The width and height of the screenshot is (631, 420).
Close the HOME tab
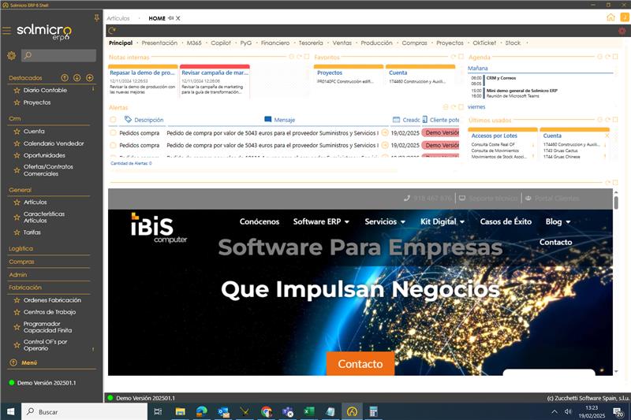178,18
